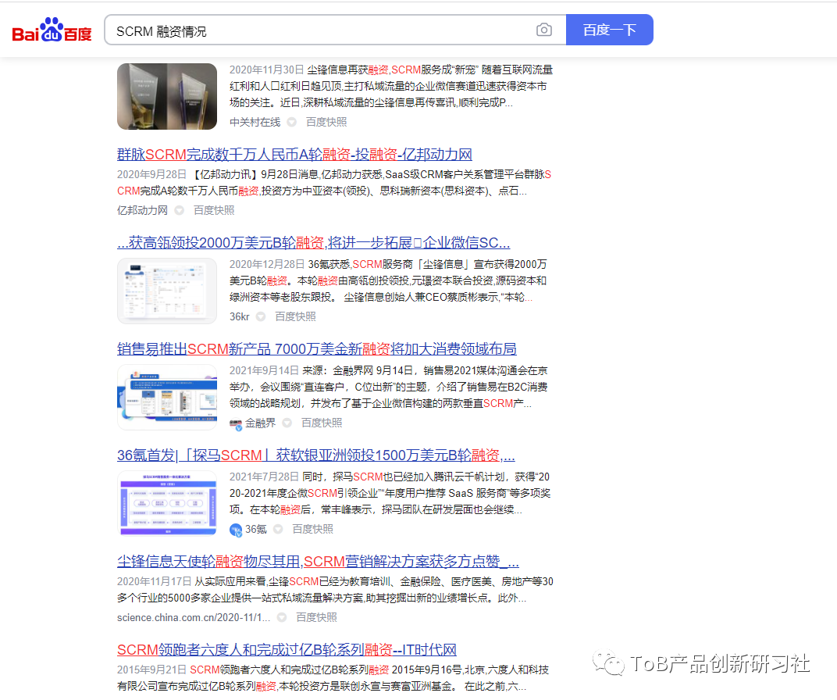Open 尘锋信息天使轮融资物尽其用 result link

[x=318, y=562]
